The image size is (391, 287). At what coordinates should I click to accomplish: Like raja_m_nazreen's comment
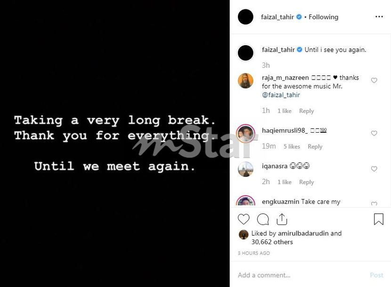tap(374, 80)
